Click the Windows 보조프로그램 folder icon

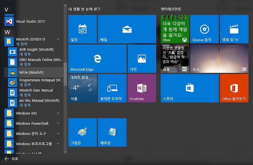tap(9, 144)
